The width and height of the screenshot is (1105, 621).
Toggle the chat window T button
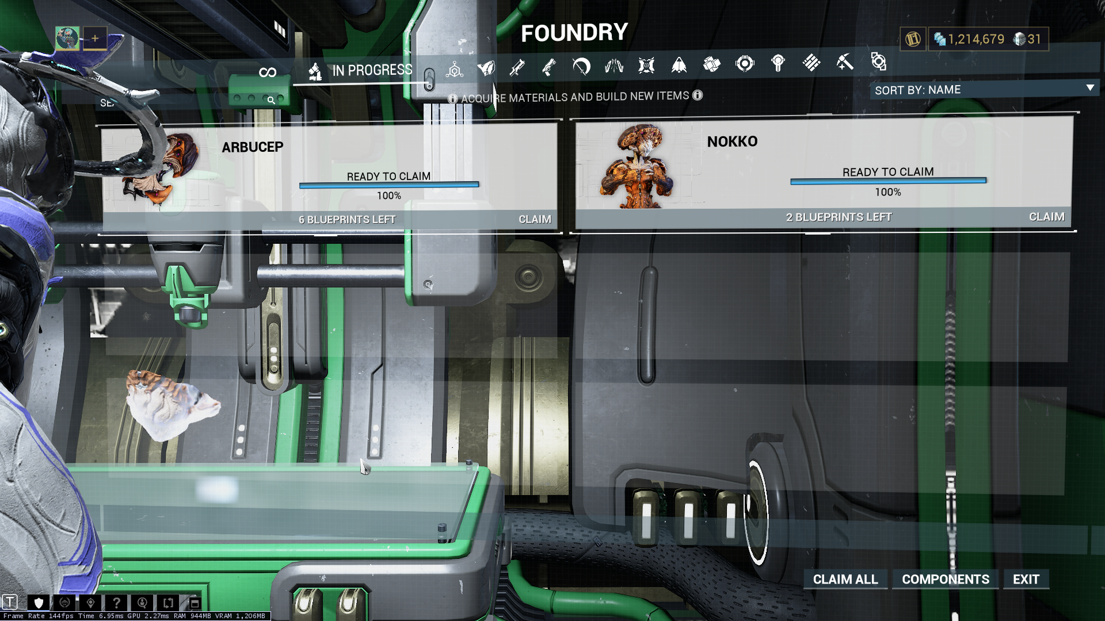point(10,602)
